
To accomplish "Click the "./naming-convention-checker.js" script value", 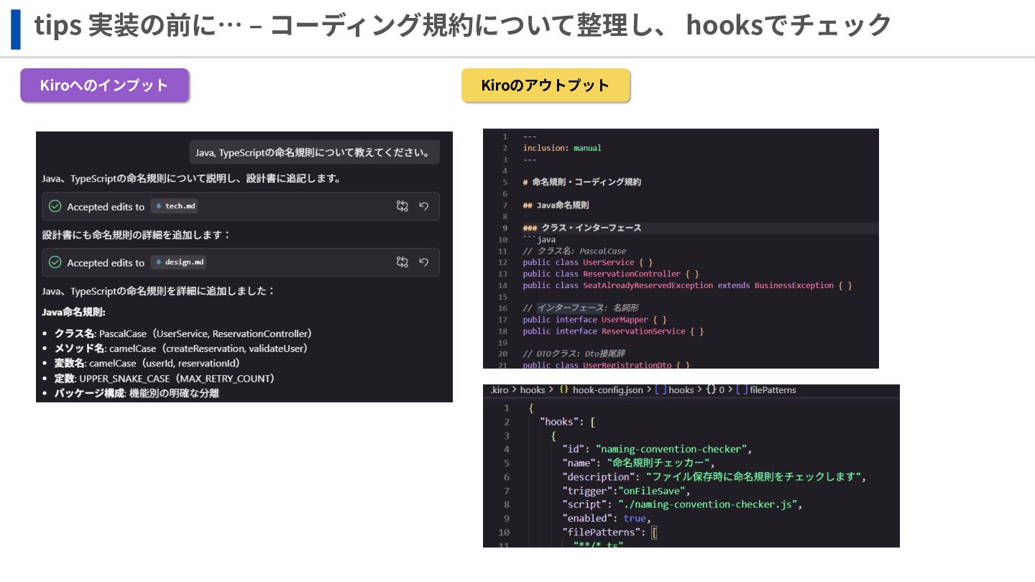I will point(707,504).
